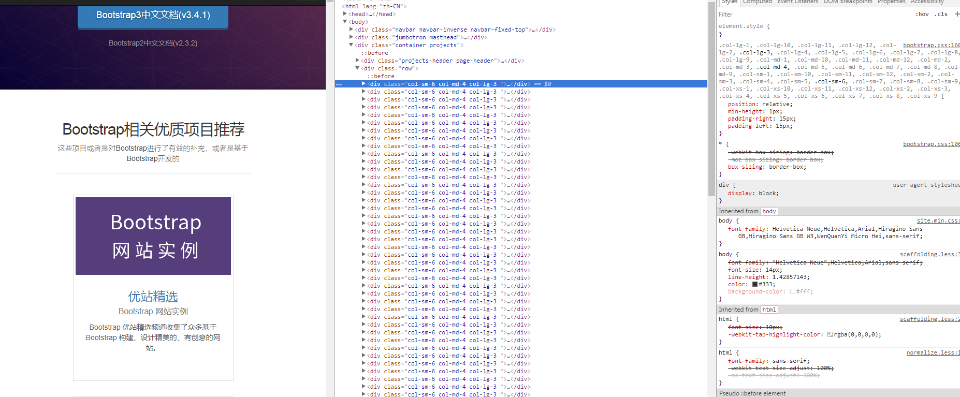Expand the navbar navbar-inverse div node
Image resolution: width=960 pixels, height=397 pixels.
click(x=352, y=30)
